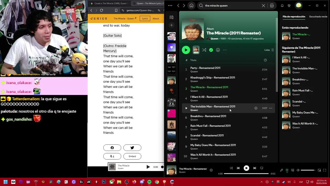Skip to previous track in Spotify
The height and width of the screenshot is (186, 330).
(x=238, y=168)
